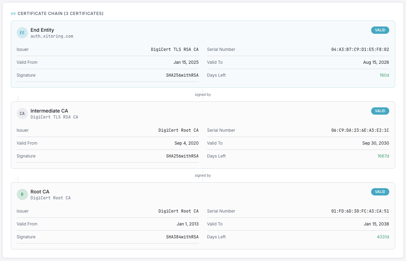Select the VALID indicator on Root CA certificate
This screenshot has height=261, width=406.
click(x=380, y=192)
